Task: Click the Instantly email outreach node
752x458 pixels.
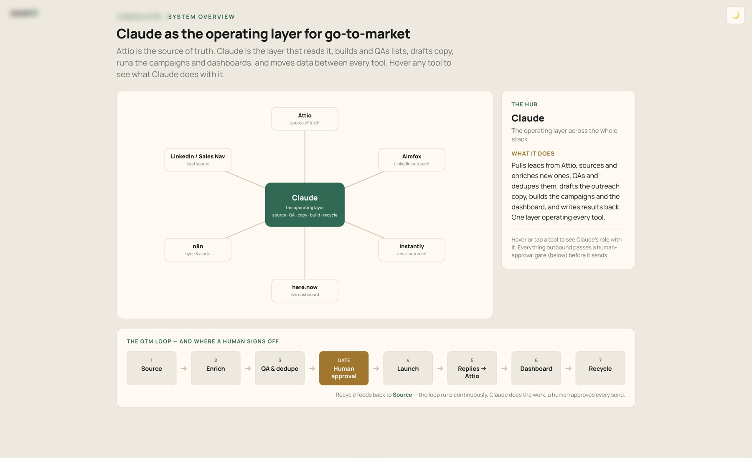Action: pyautogui.click(x=412, y=249)
